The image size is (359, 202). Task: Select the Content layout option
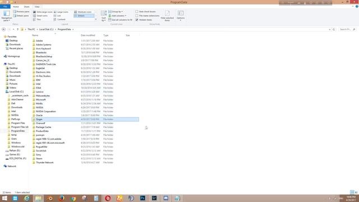tap(59, 20)
